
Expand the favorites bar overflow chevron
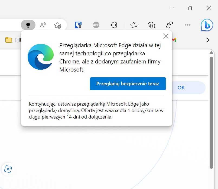[x=208, y=40]
